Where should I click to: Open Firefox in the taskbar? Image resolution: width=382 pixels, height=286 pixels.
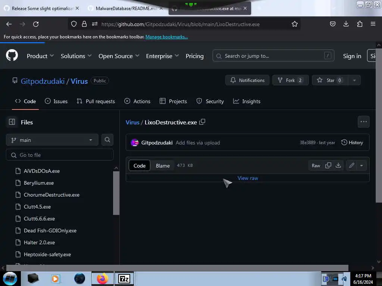(103, 279)
